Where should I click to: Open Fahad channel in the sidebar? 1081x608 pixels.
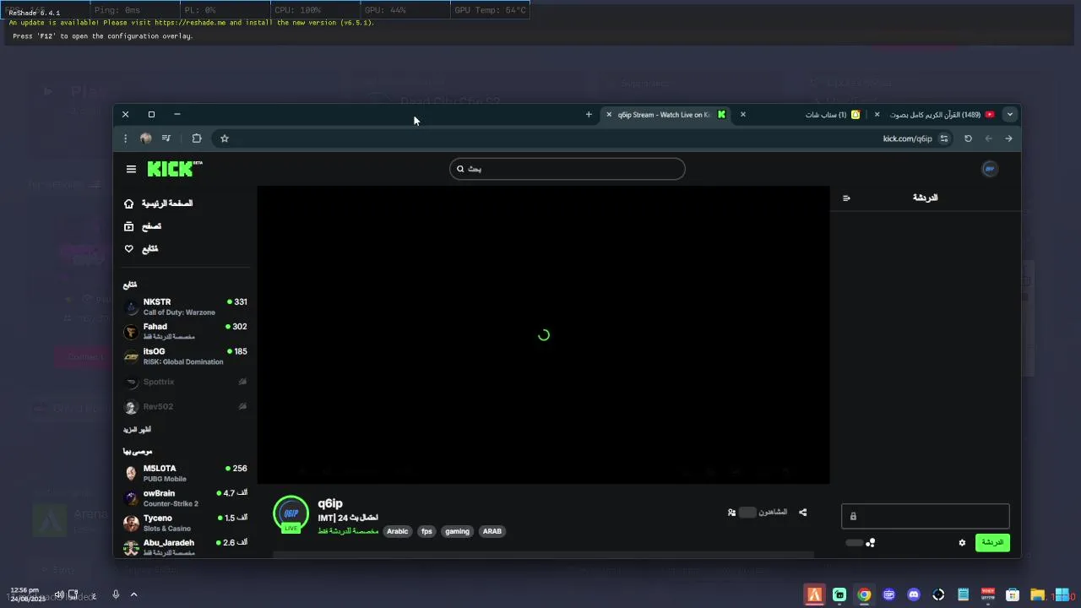click(186, 331)
